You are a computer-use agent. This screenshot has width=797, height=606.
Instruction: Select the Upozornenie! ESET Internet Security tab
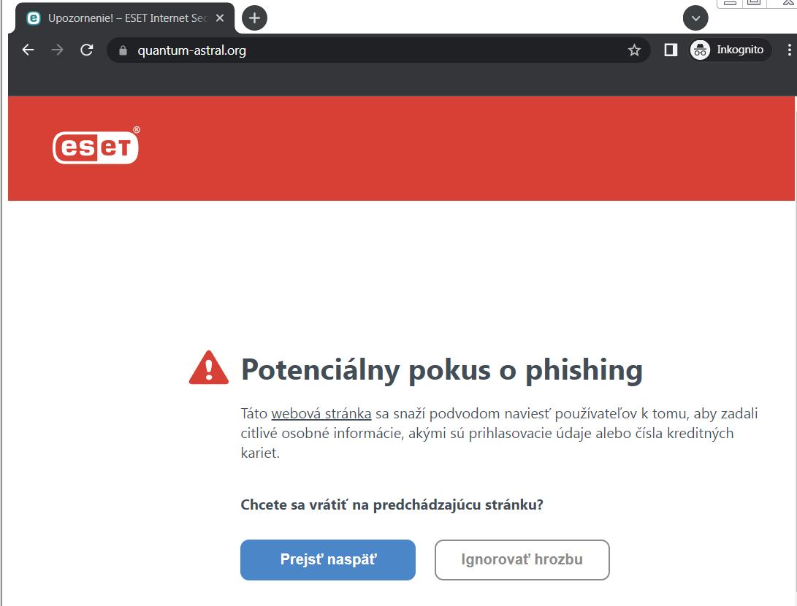[124, 18]
